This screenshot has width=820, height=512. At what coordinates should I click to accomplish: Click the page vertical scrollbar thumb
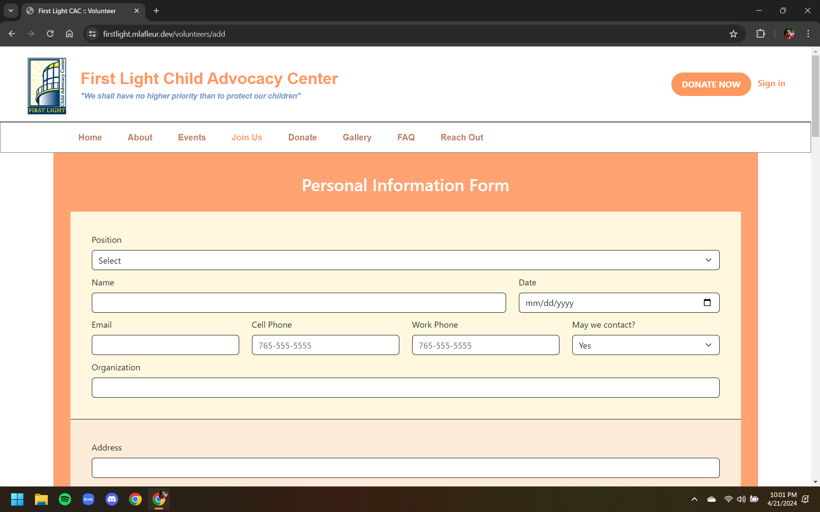click(x=815, y=96)
